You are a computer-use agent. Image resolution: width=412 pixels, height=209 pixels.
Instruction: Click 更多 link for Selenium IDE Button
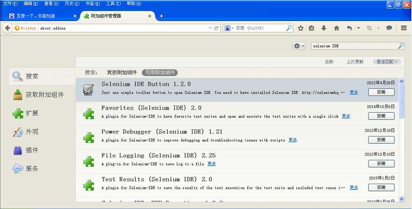pos(354,92)
